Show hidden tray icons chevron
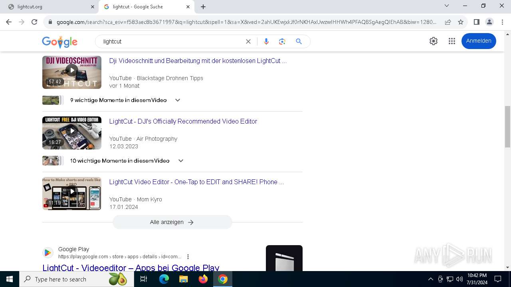Screen dimensions: 511x287 pyautogui.click(x=430, y=279)
